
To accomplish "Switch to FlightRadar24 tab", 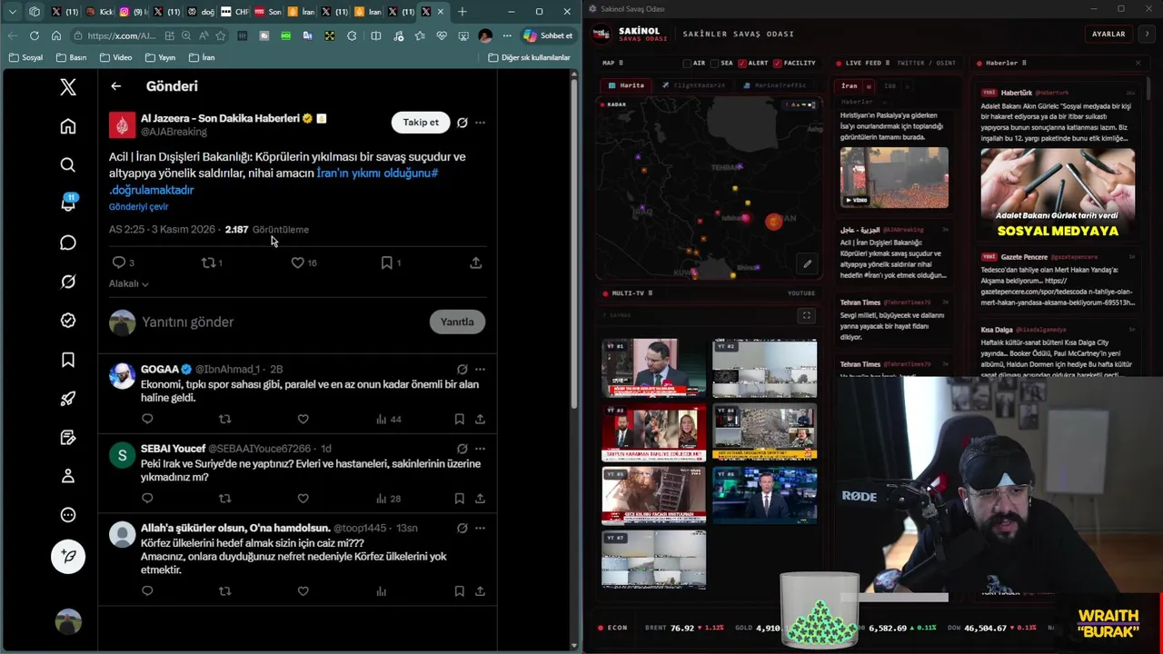I will [693, 85].
